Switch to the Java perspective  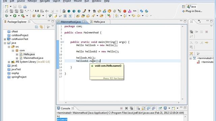click(x=192, y=7)
